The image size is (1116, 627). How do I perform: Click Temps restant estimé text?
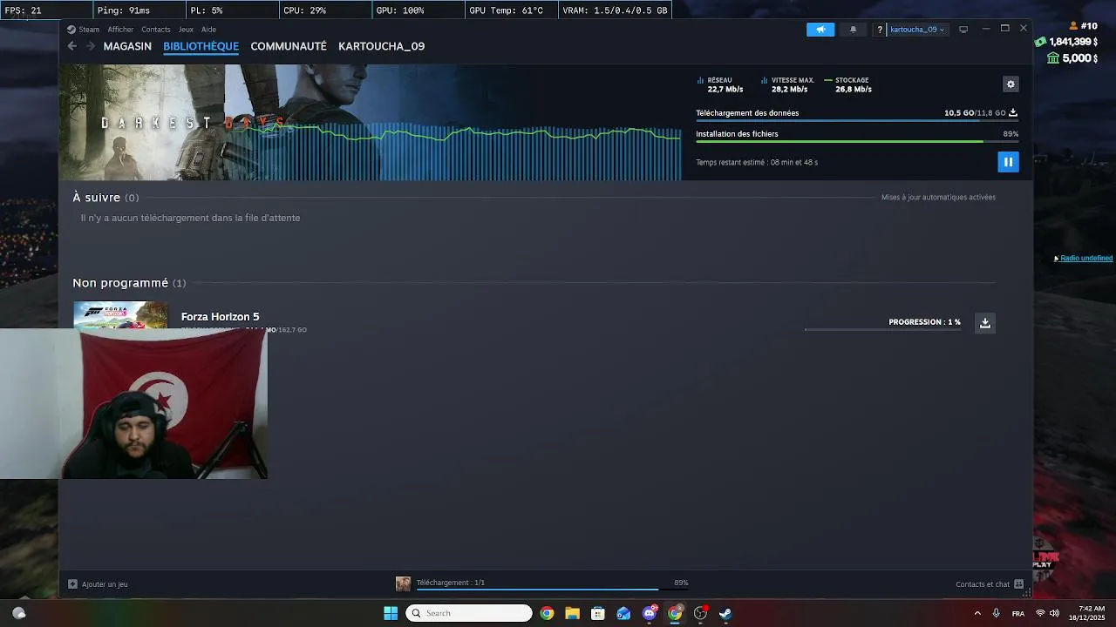point(757,163)
